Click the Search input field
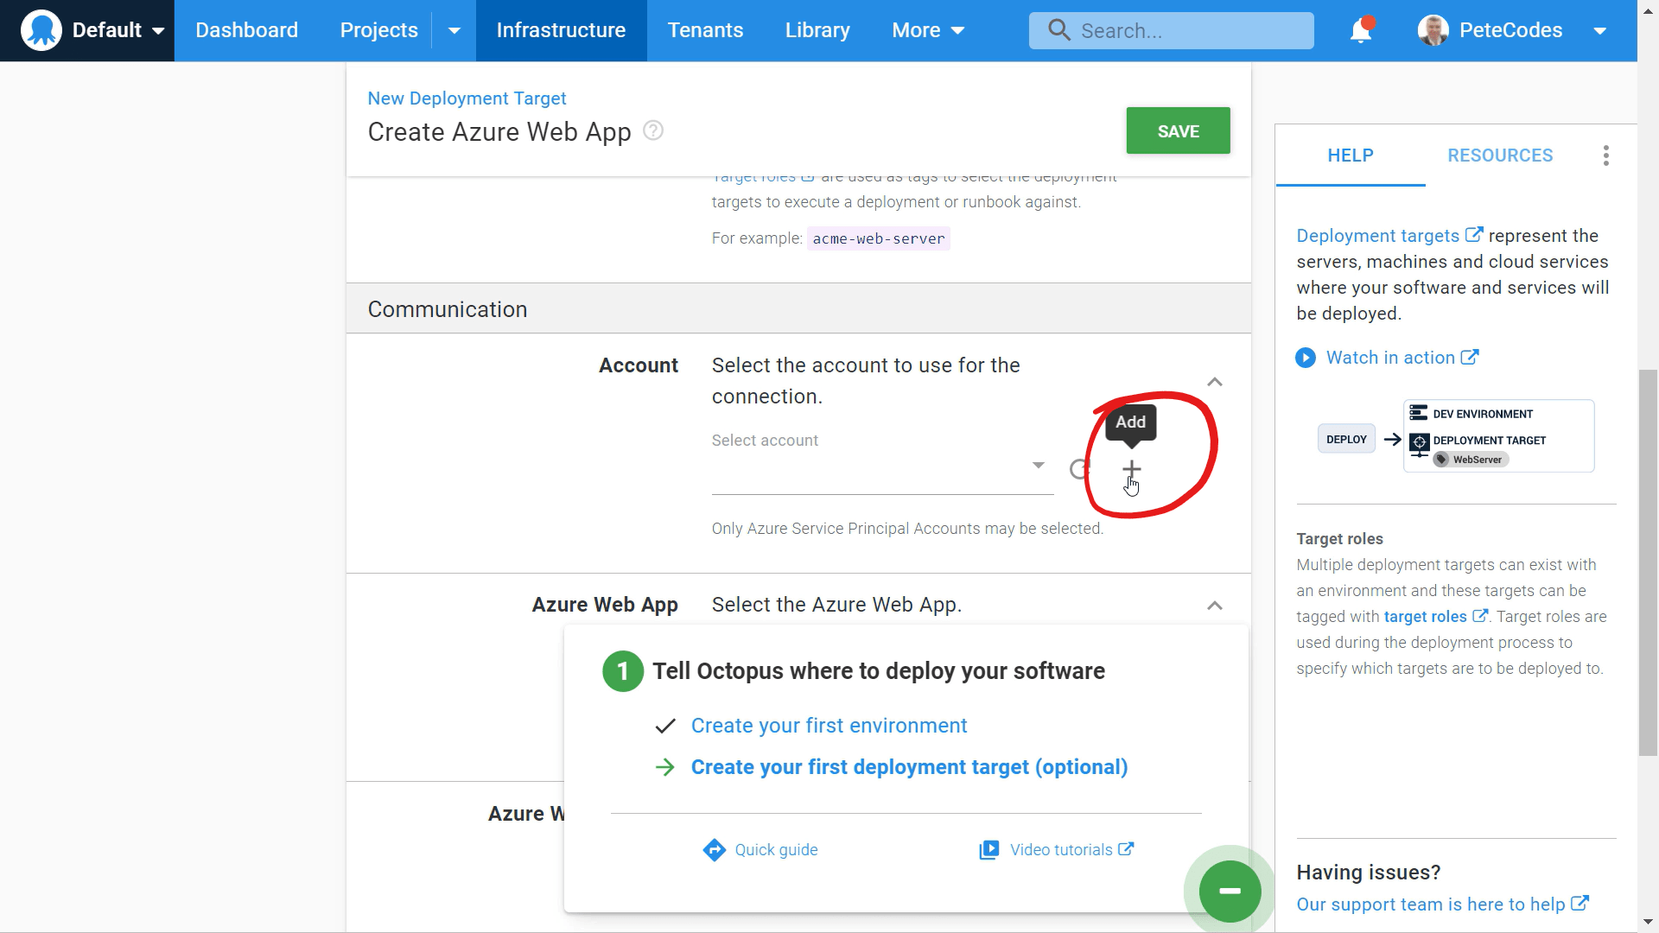 [x=1171, y=30]
